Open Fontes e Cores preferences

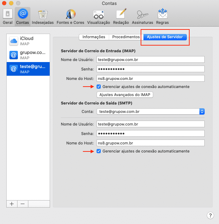click(x=70, y=17)
